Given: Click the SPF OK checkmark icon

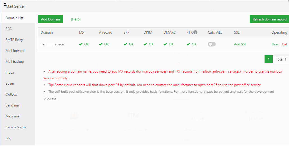Looking at the screenshot, I should pyautogui.click(x=125, y=44).
